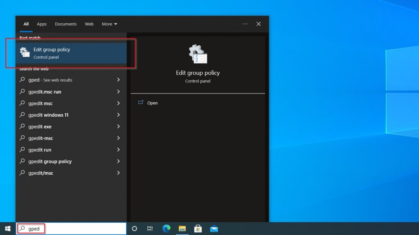This screenshot has height=235, width=419.
Task: Open the options ellipsis menu
Action: pos(245,24)
